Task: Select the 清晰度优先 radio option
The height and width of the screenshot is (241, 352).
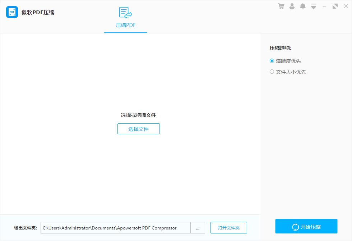Action: pos(272,61)
